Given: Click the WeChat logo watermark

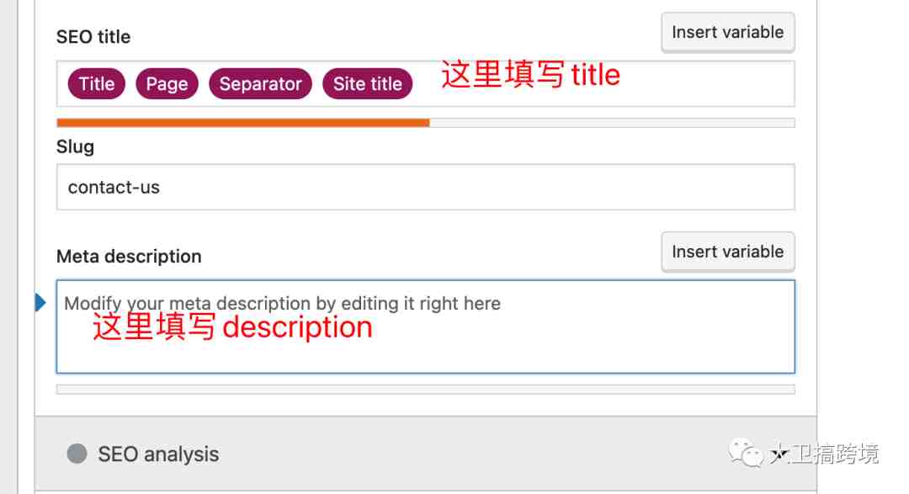Looking at the screenshot, I should point(746,452).
